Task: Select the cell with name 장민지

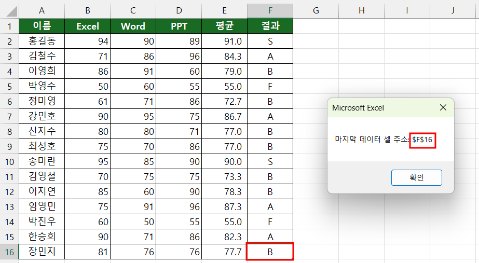Action: (x=42, y=252)
